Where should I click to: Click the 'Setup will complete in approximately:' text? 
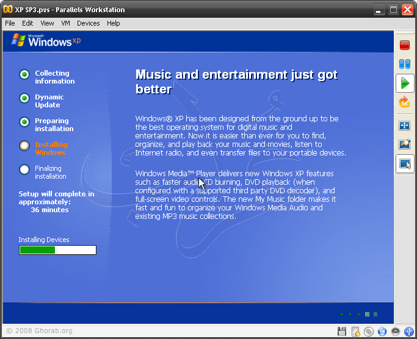[56, 198]
